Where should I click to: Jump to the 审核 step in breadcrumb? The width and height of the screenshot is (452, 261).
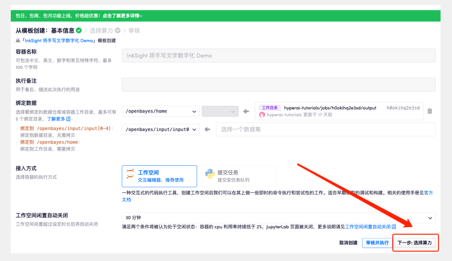click(x=134, y=31)
